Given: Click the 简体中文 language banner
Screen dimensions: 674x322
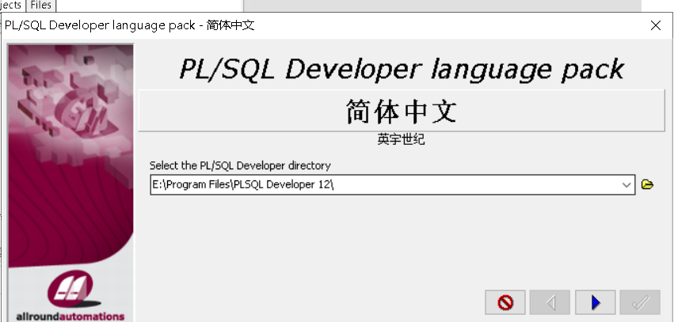Looking at the screenshot, I should [402, 111].
